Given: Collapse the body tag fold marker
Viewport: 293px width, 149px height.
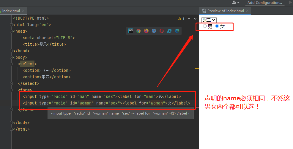Looking at the screenshot, I should (11, 57).
